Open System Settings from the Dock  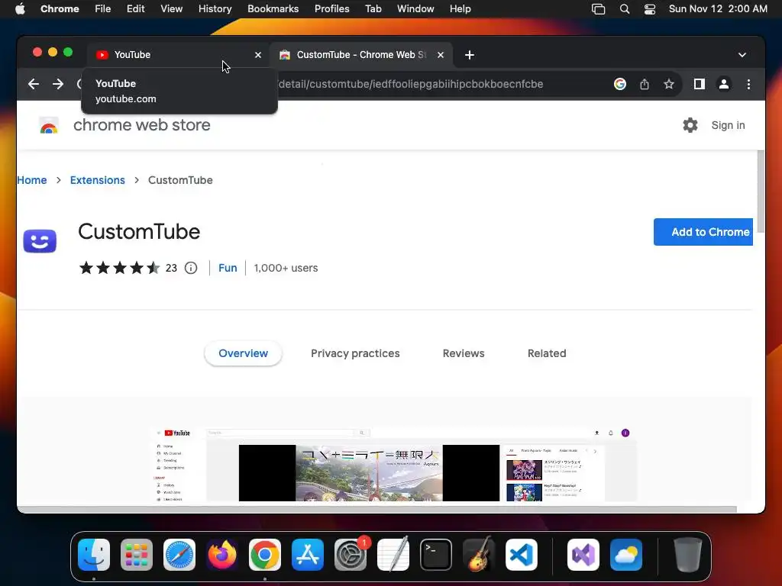coord(351,555)
